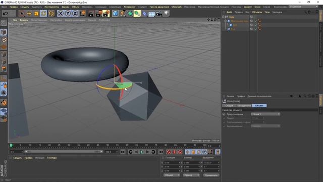
Task: Click Render to Picture Viewer icon
Action: [99, 14]
